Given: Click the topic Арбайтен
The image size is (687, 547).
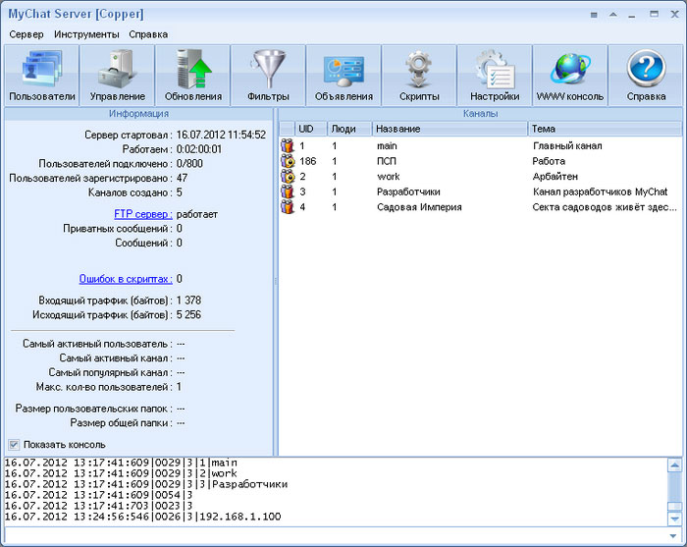Looking at the screenshot, I should 555,176.
